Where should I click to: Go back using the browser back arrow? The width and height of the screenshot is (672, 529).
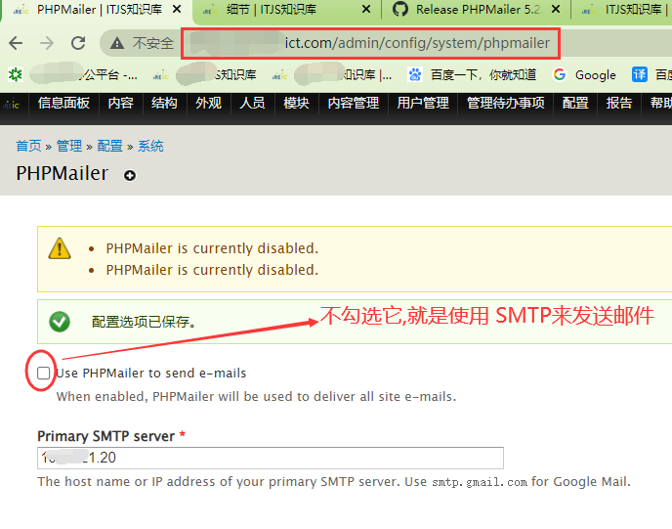point(16,43)
